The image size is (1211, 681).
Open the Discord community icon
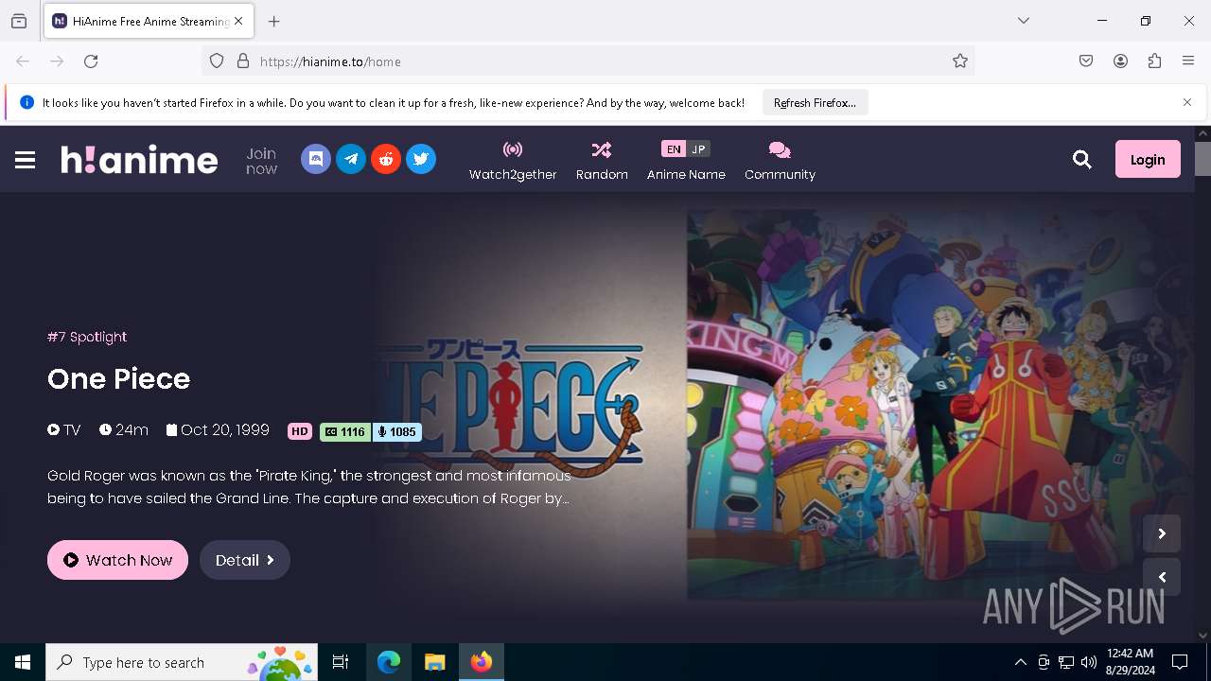316,159
